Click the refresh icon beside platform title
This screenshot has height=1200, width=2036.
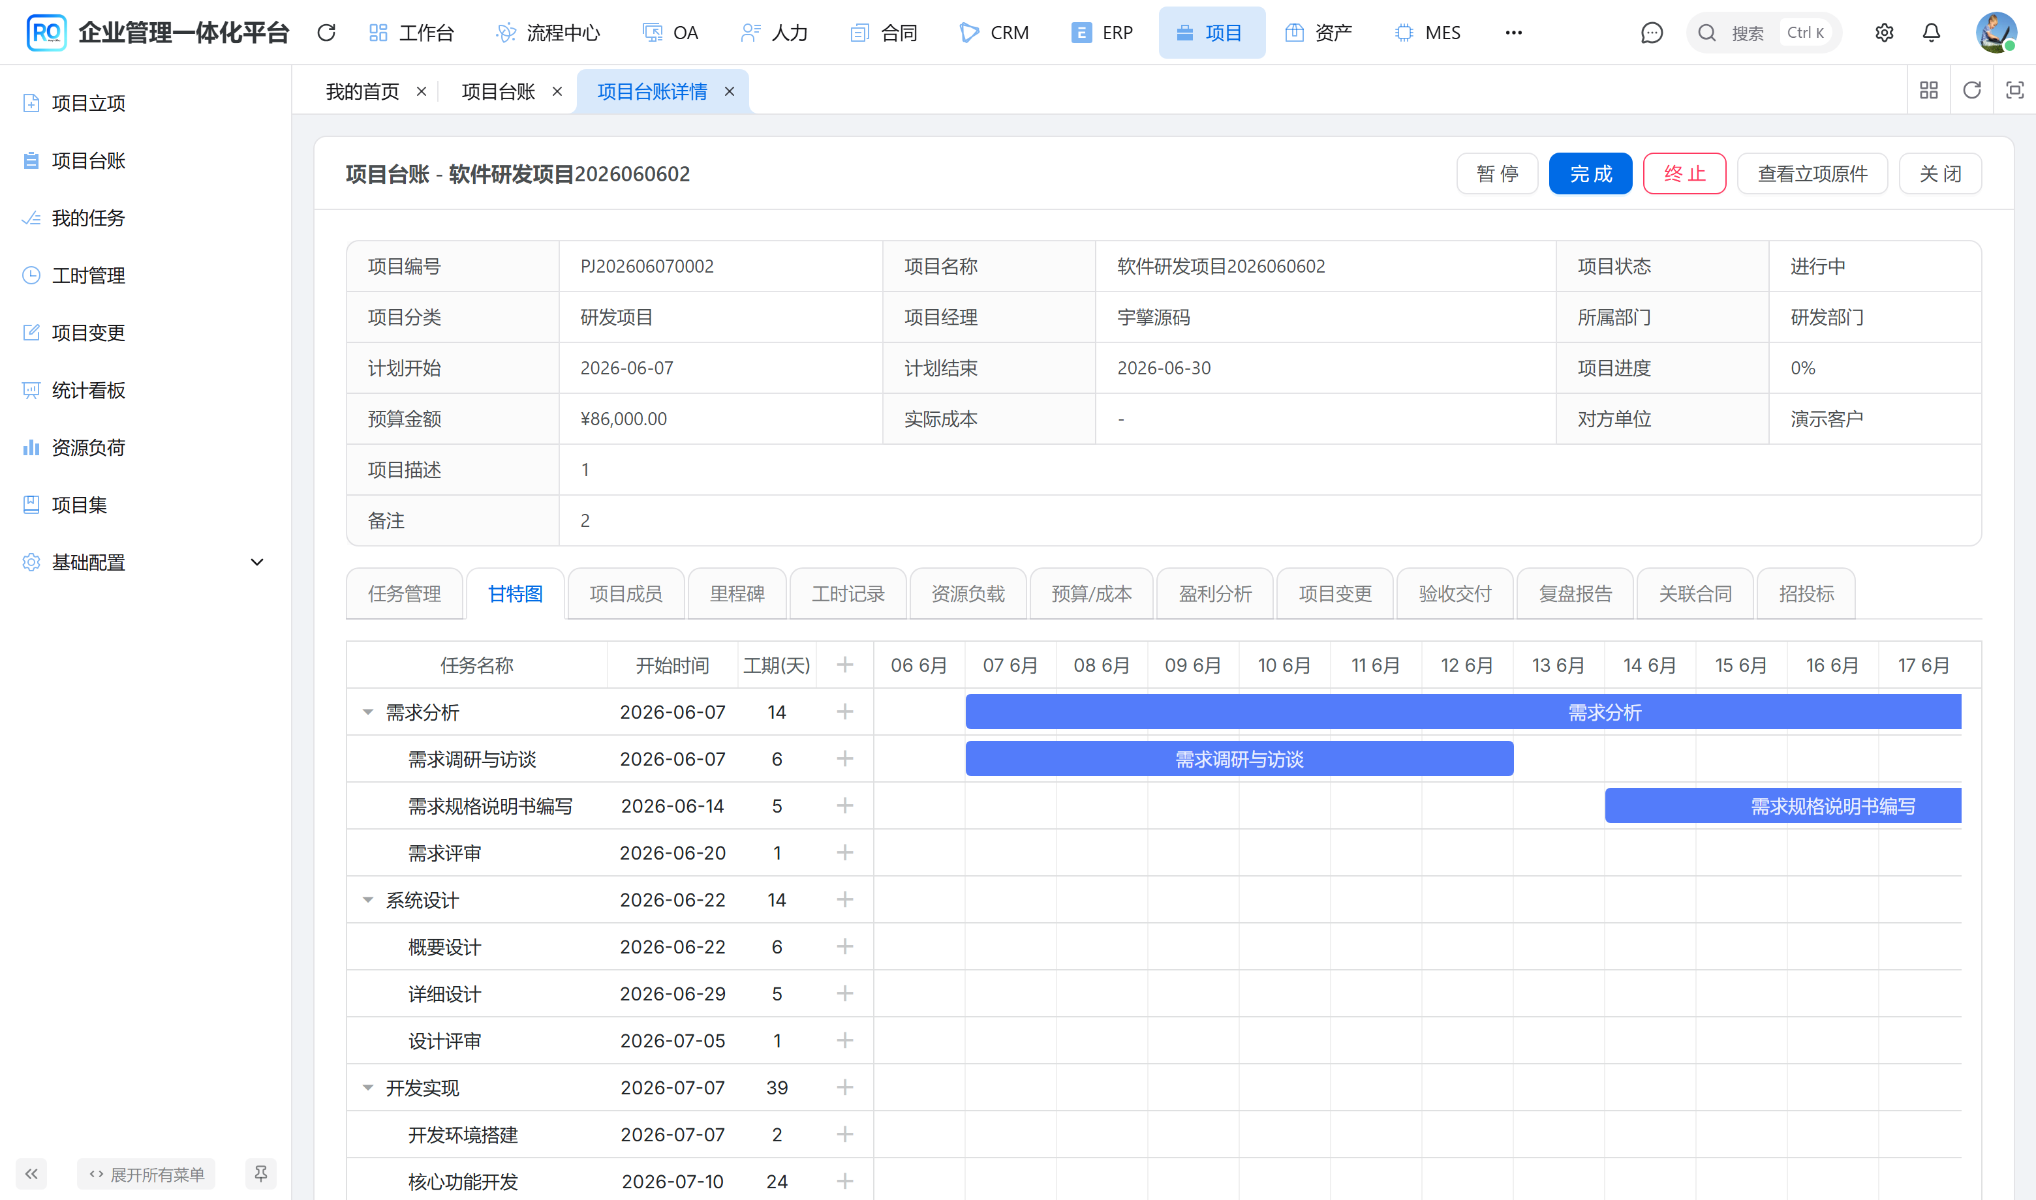tap(326, 33)
